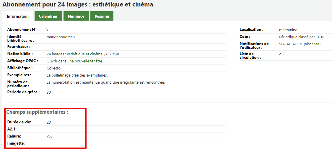
Task: Click the maudeboudreau librarian name
Action: tap(61, 37)
